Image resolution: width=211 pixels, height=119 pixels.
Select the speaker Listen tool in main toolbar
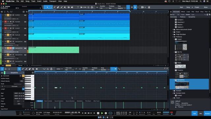(72, 7)
